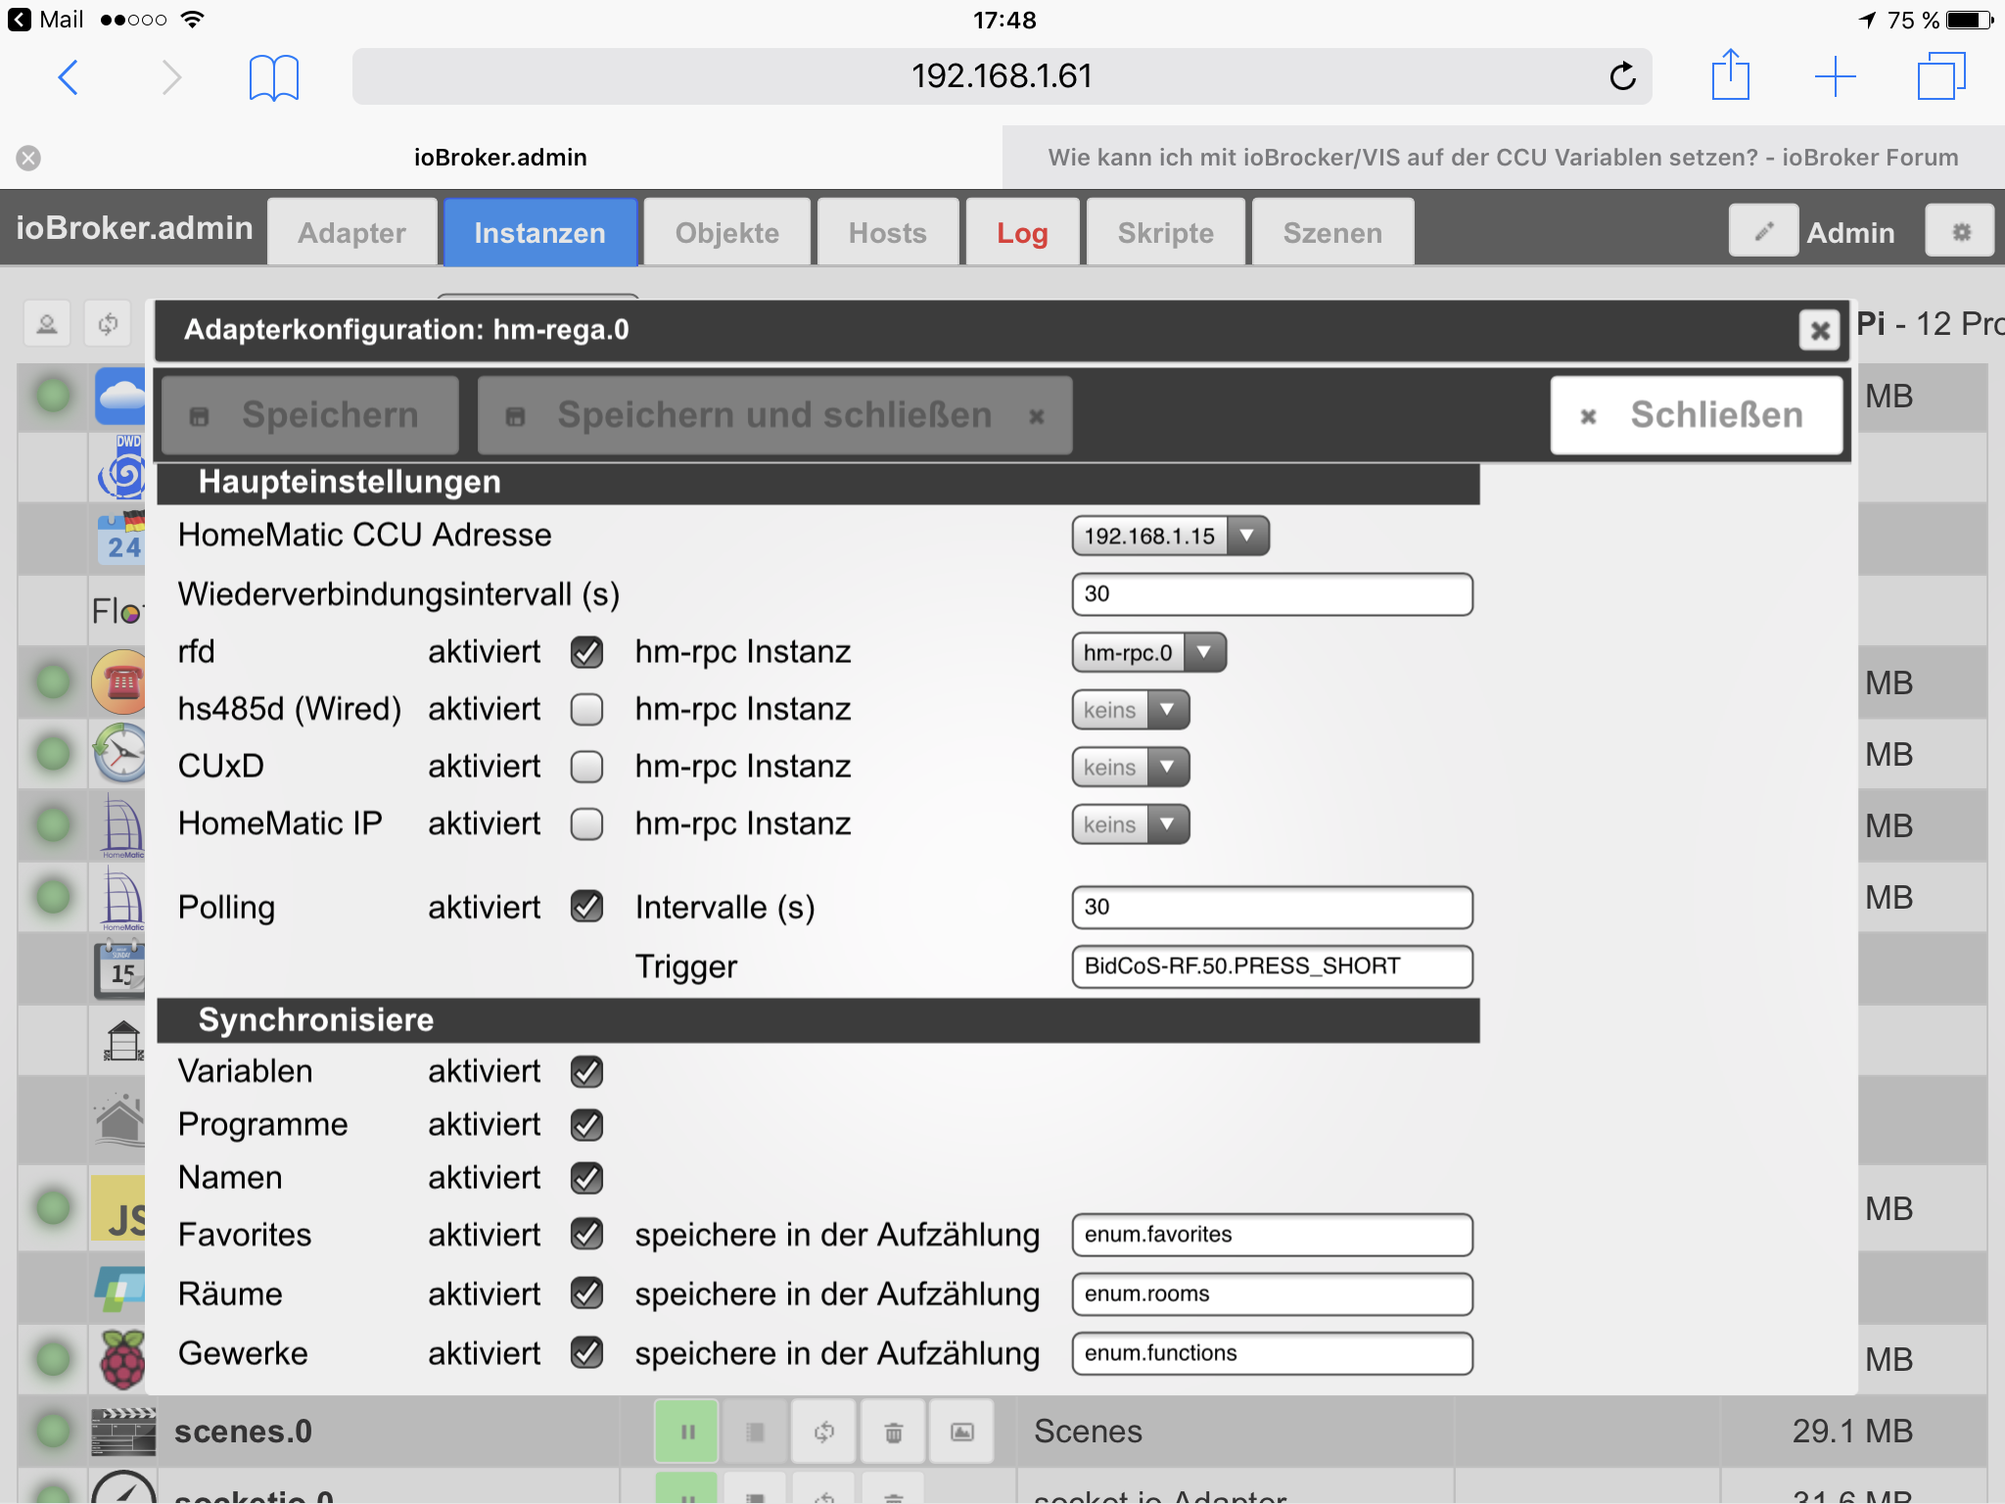Reload page with the refresh icon
Viewport: 2005px width, 1504px height.
coord(1622,76)
